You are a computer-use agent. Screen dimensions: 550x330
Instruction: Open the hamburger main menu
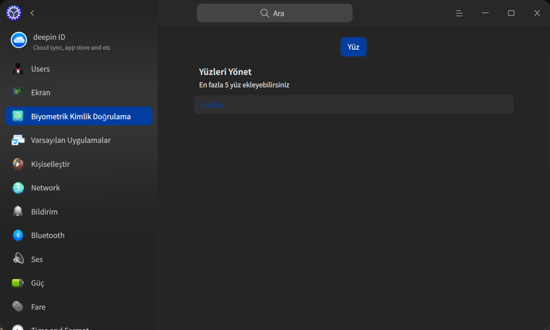459,13
